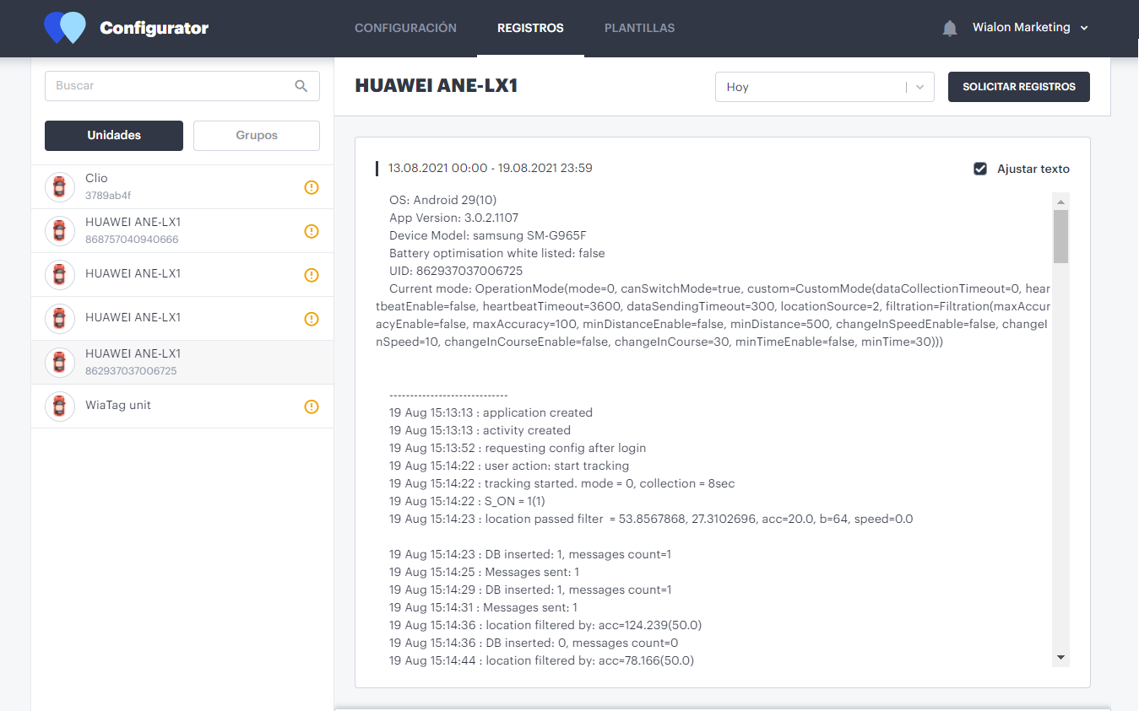Open notifications bell
The width and height of the screenshot is (1139, 711).
tap(950, 28)
